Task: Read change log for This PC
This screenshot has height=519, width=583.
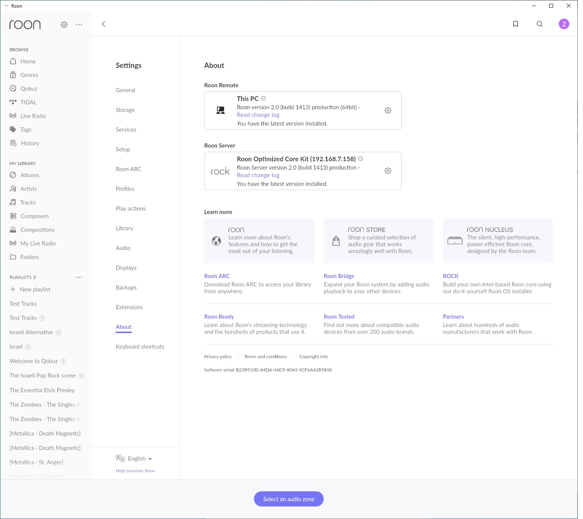Action: pos(258,115)
